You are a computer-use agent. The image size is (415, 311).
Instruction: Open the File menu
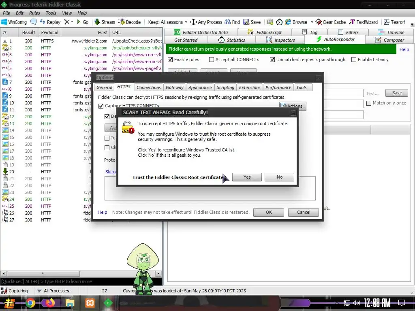point(6,13)
